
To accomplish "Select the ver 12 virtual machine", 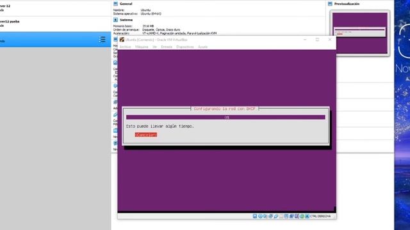I will [56, 8].
